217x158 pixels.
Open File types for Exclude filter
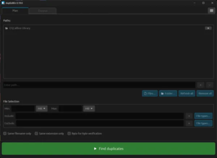click(203, 123)
